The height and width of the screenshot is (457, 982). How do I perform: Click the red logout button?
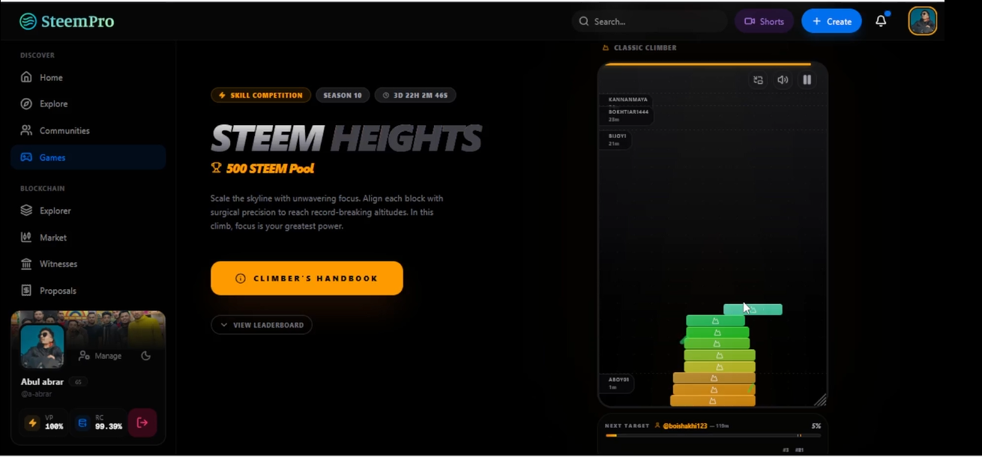pos(142,423)
